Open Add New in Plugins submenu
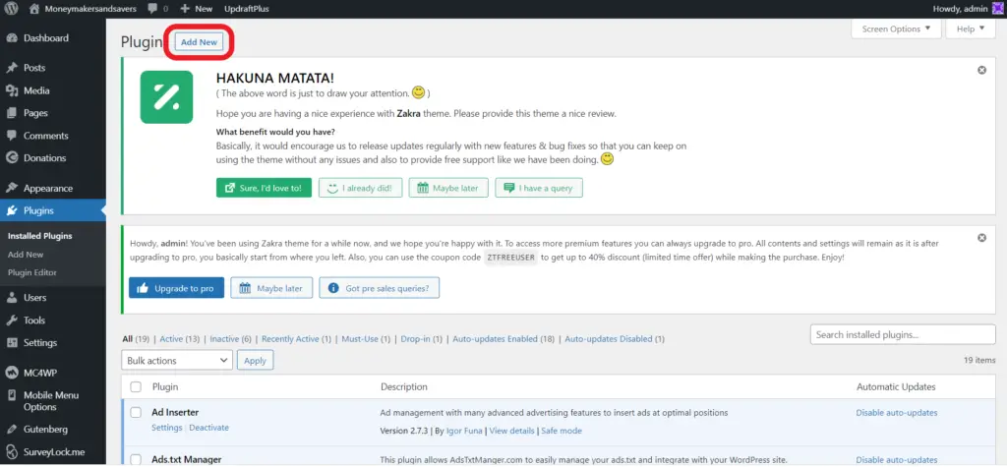Image resolution: width=1007 pixels, height=467 pixels. pyautogui.click(x=26, y=255)
